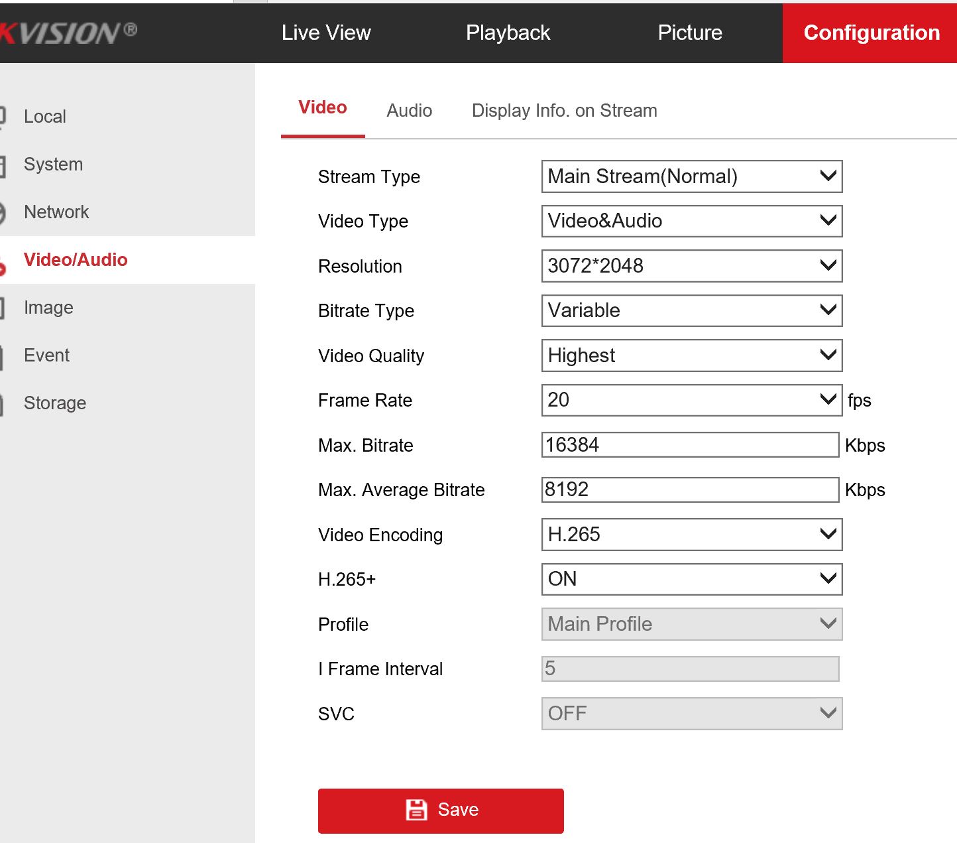Click the Max. Bitrate input field
This screenshot has width=957, height=843.
pyautogui.click(x=690, y=445)
